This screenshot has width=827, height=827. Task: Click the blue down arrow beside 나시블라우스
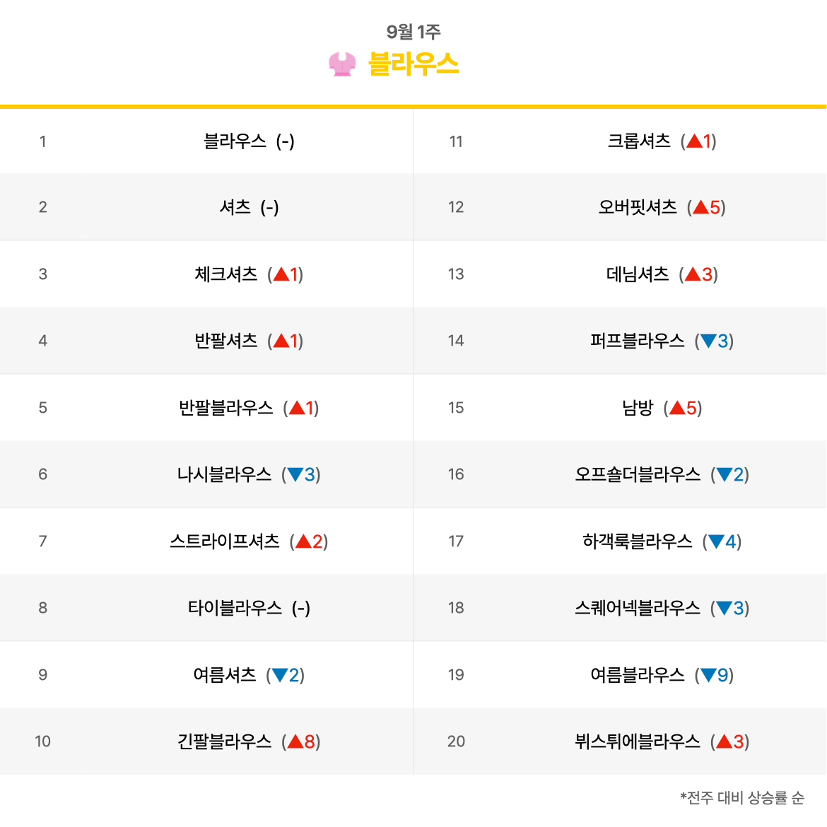pos(295,475)
